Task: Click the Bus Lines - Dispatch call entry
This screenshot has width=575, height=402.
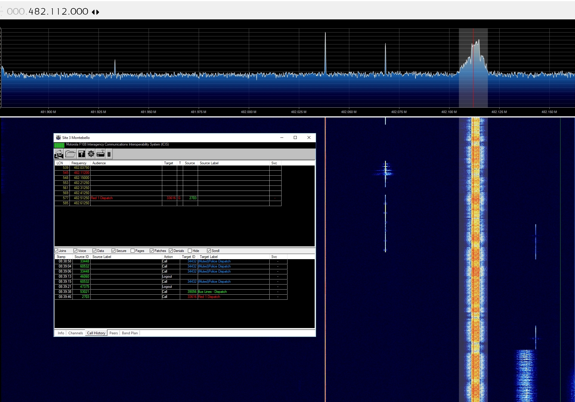Action: [x=212, y=292]
